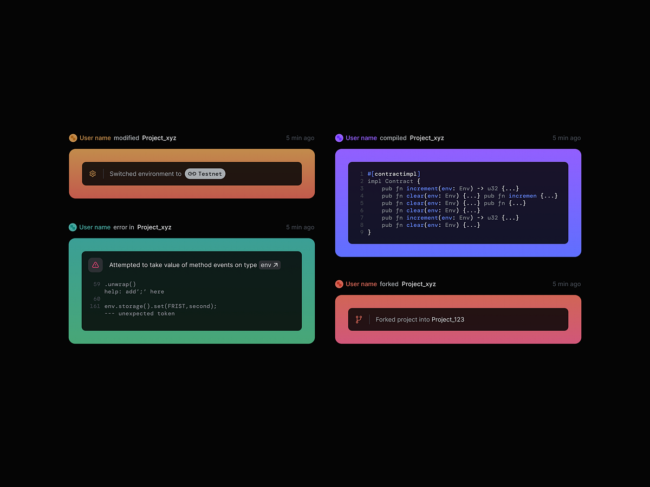Open Project_xyz in the forked entry header
Viewport: 650px width, 487px height.
pyautogui.click(x=419, y=284)
